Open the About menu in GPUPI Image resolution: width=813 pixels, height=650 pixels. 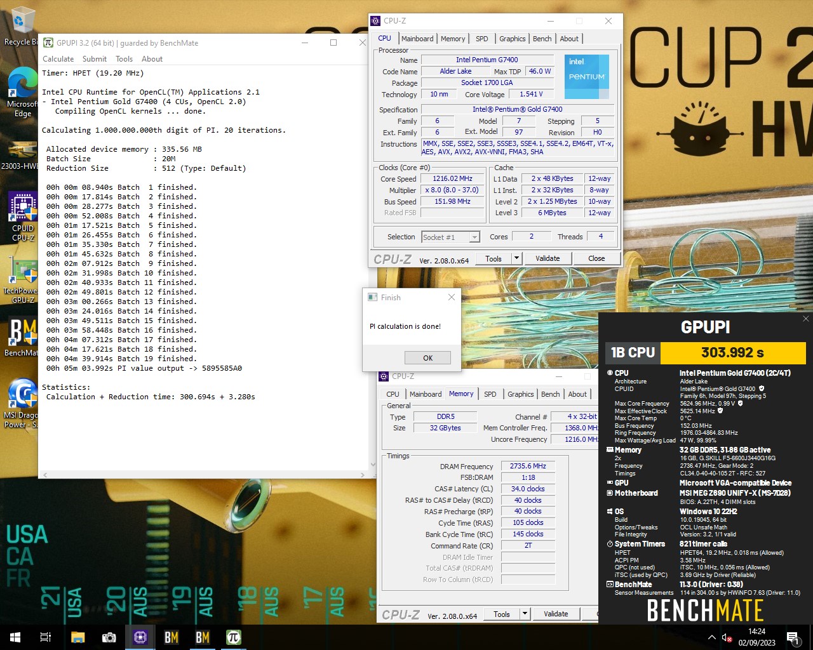(152, 59)
